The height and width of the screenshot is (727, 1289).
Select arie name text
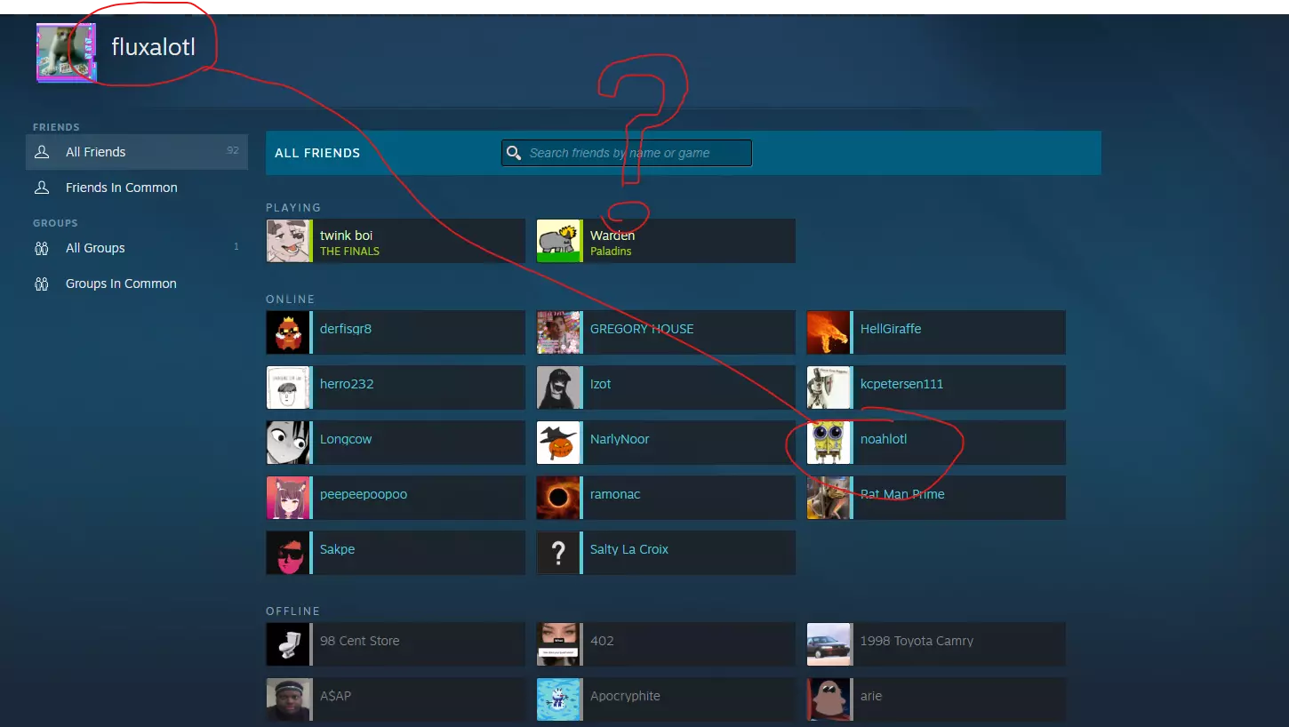pyautogui.click(x=871, y=696)
